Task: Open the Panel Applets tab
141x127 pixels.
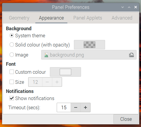Action: pyautogui.click(x=88, y=18)
